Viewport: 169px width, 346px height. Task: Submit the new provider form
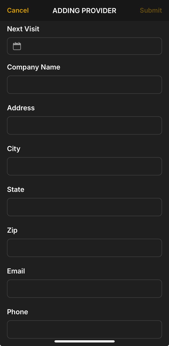point(151,10)
